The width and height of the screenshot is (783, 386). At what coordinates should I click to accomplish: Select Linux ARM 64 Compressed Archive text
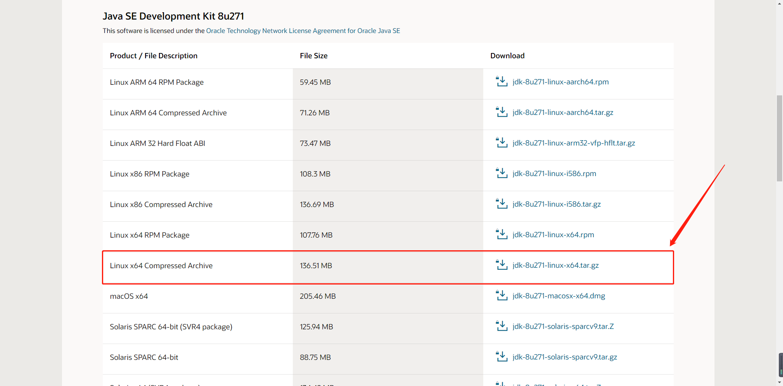(168, 113)
